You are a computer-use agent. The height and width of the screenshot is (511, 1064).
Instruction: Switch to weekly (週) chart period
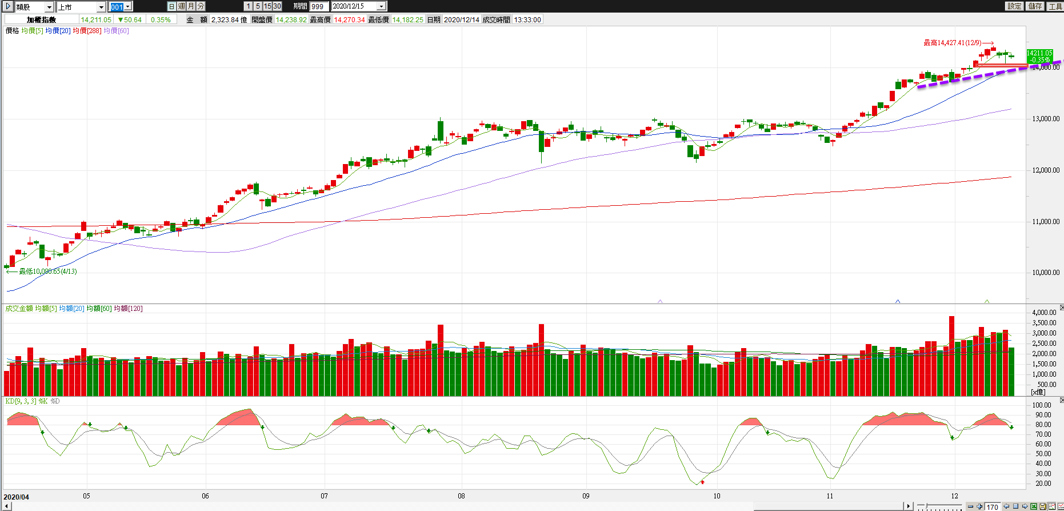coord(182,6)
